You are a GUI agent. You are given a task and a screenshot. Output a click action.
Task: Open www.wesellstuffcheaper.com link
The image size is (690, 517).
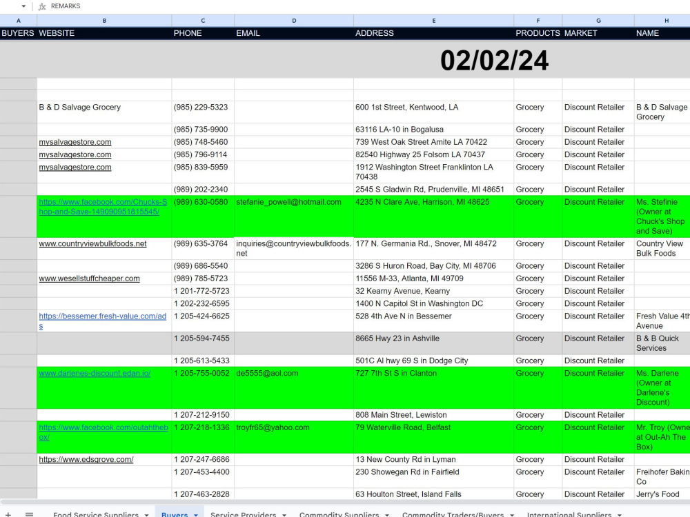pos(89,278)
